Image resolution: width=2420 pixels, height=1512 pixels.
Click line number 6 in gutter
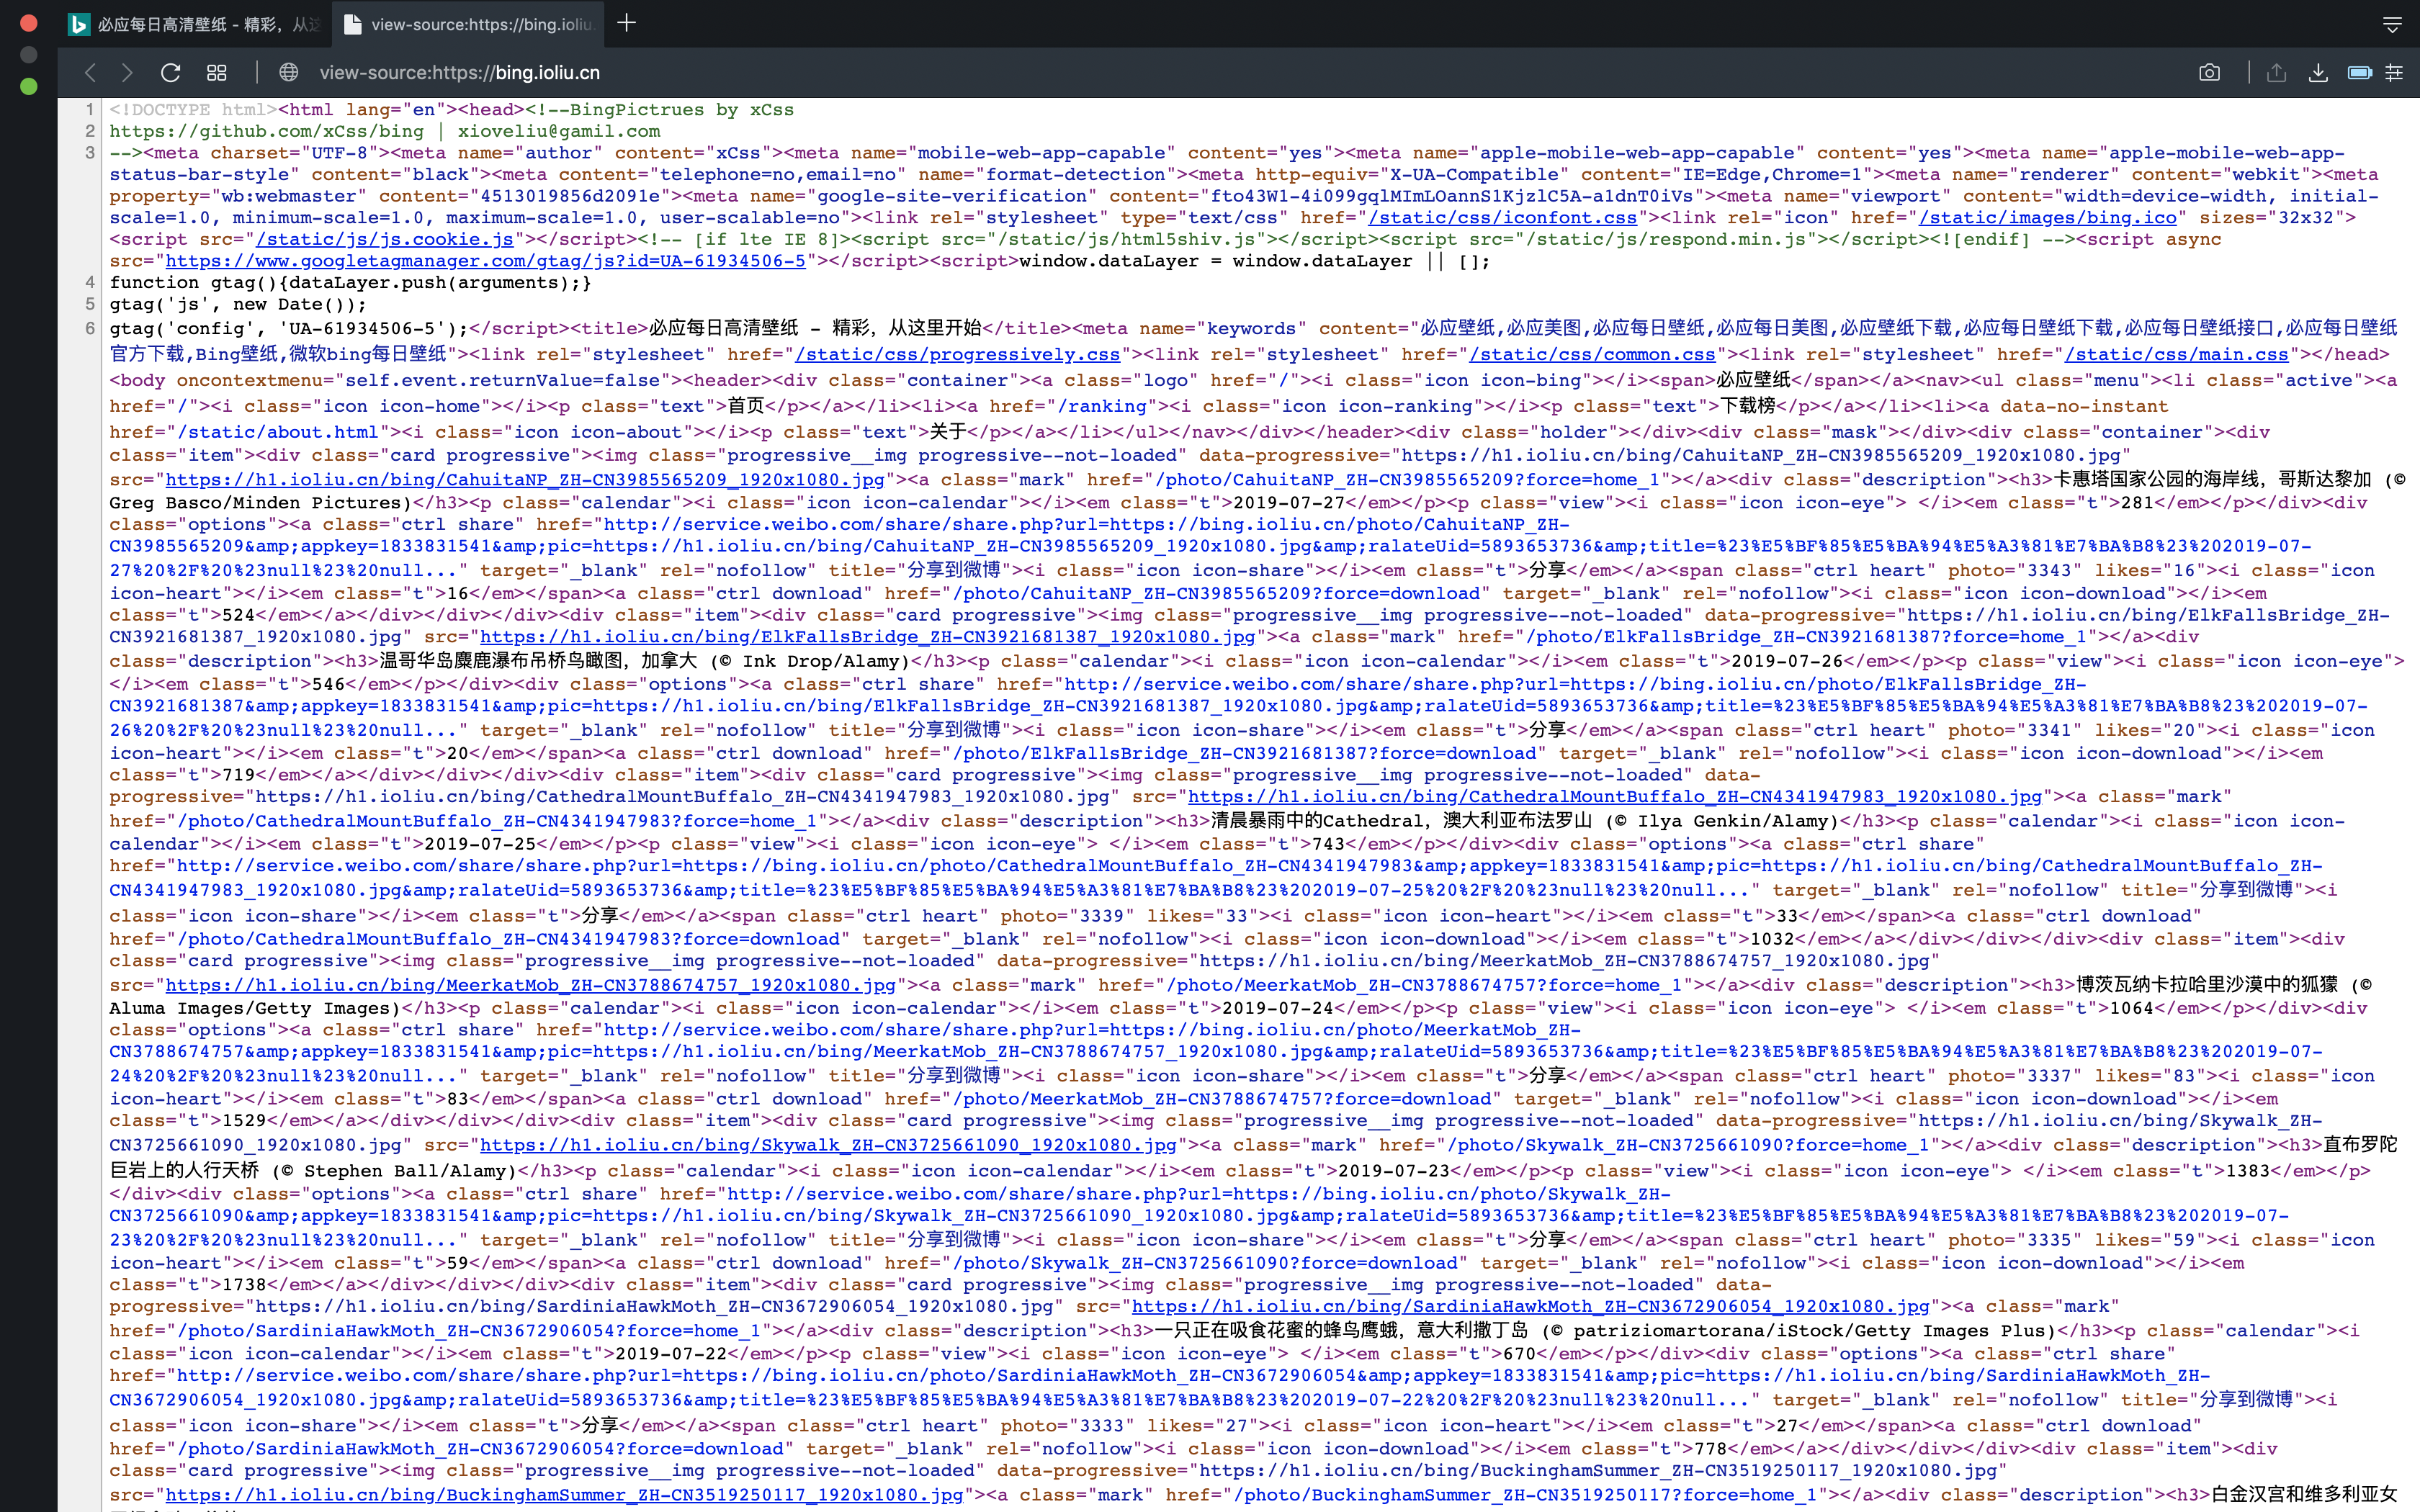(90, 328)
